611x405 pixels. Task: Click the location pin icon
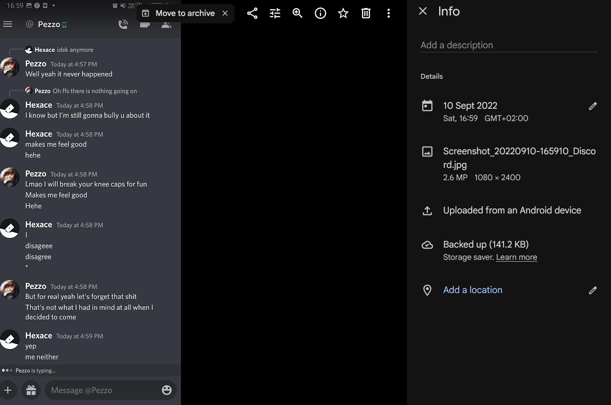(x=427, y=290)
